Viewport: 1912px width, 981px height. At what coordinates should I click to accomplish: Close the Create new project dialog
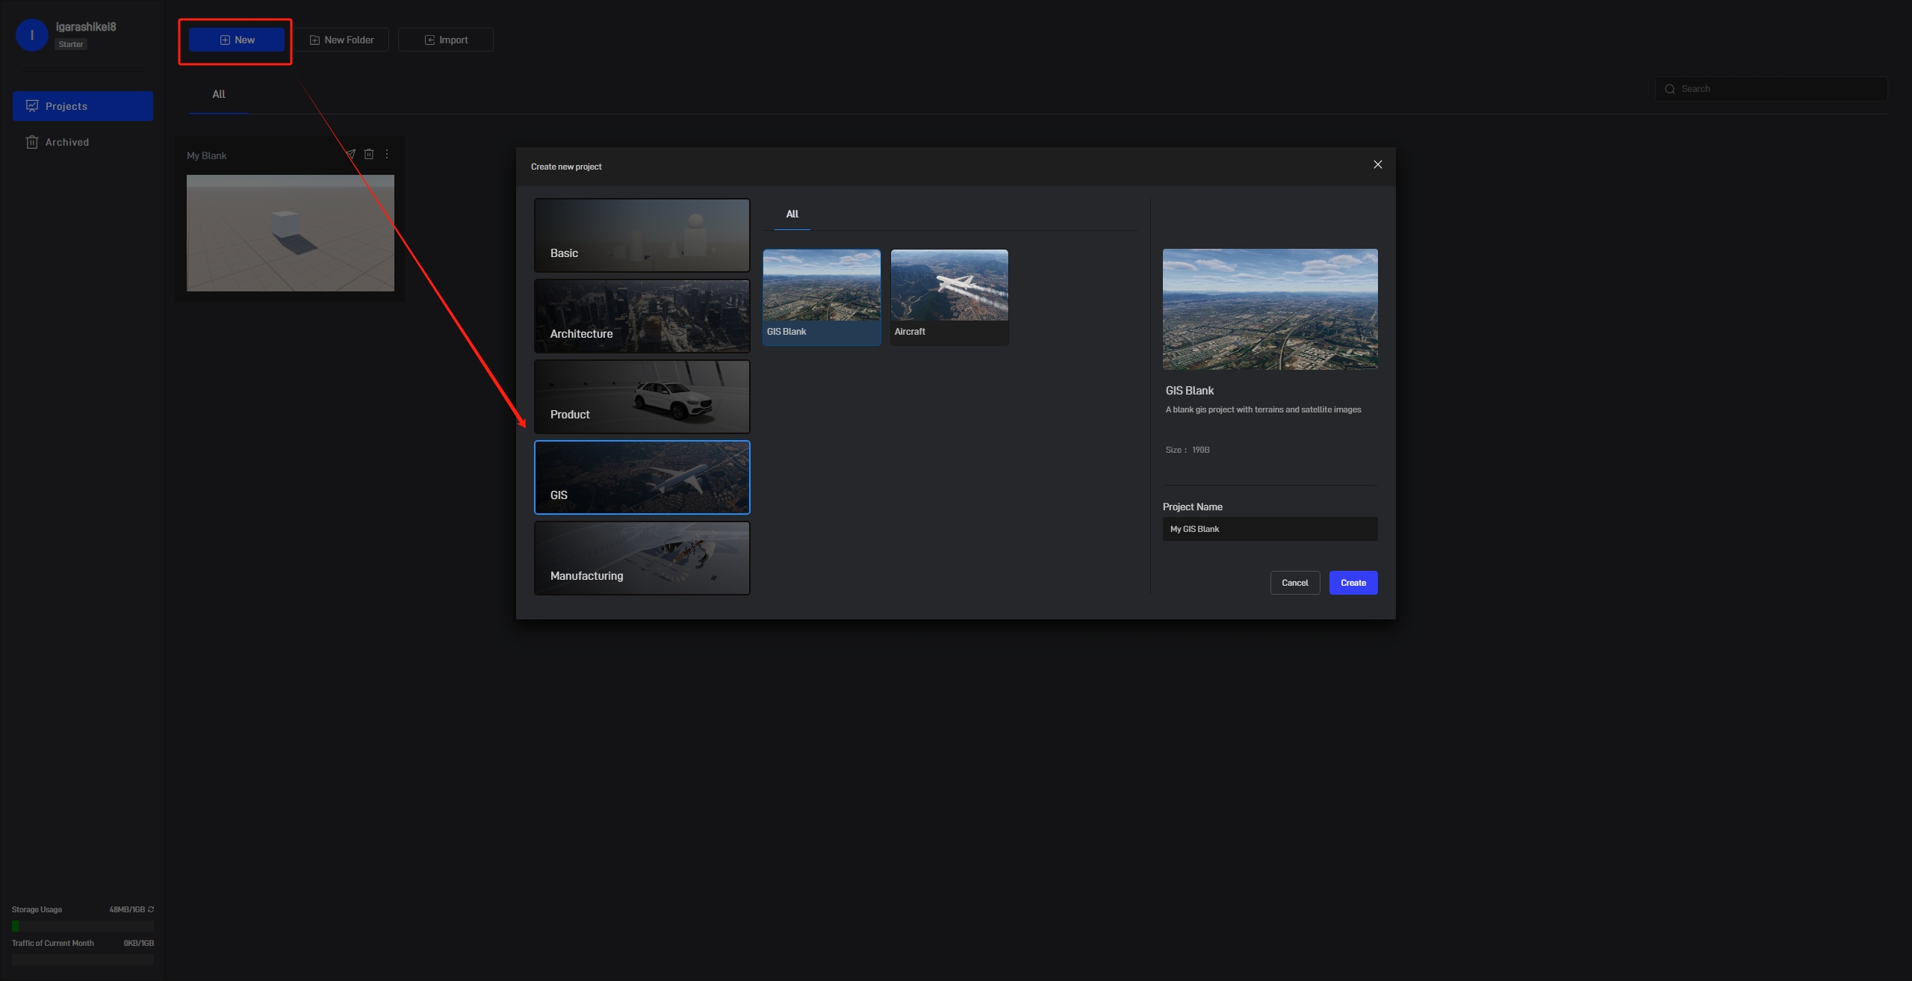point(1378,164)
